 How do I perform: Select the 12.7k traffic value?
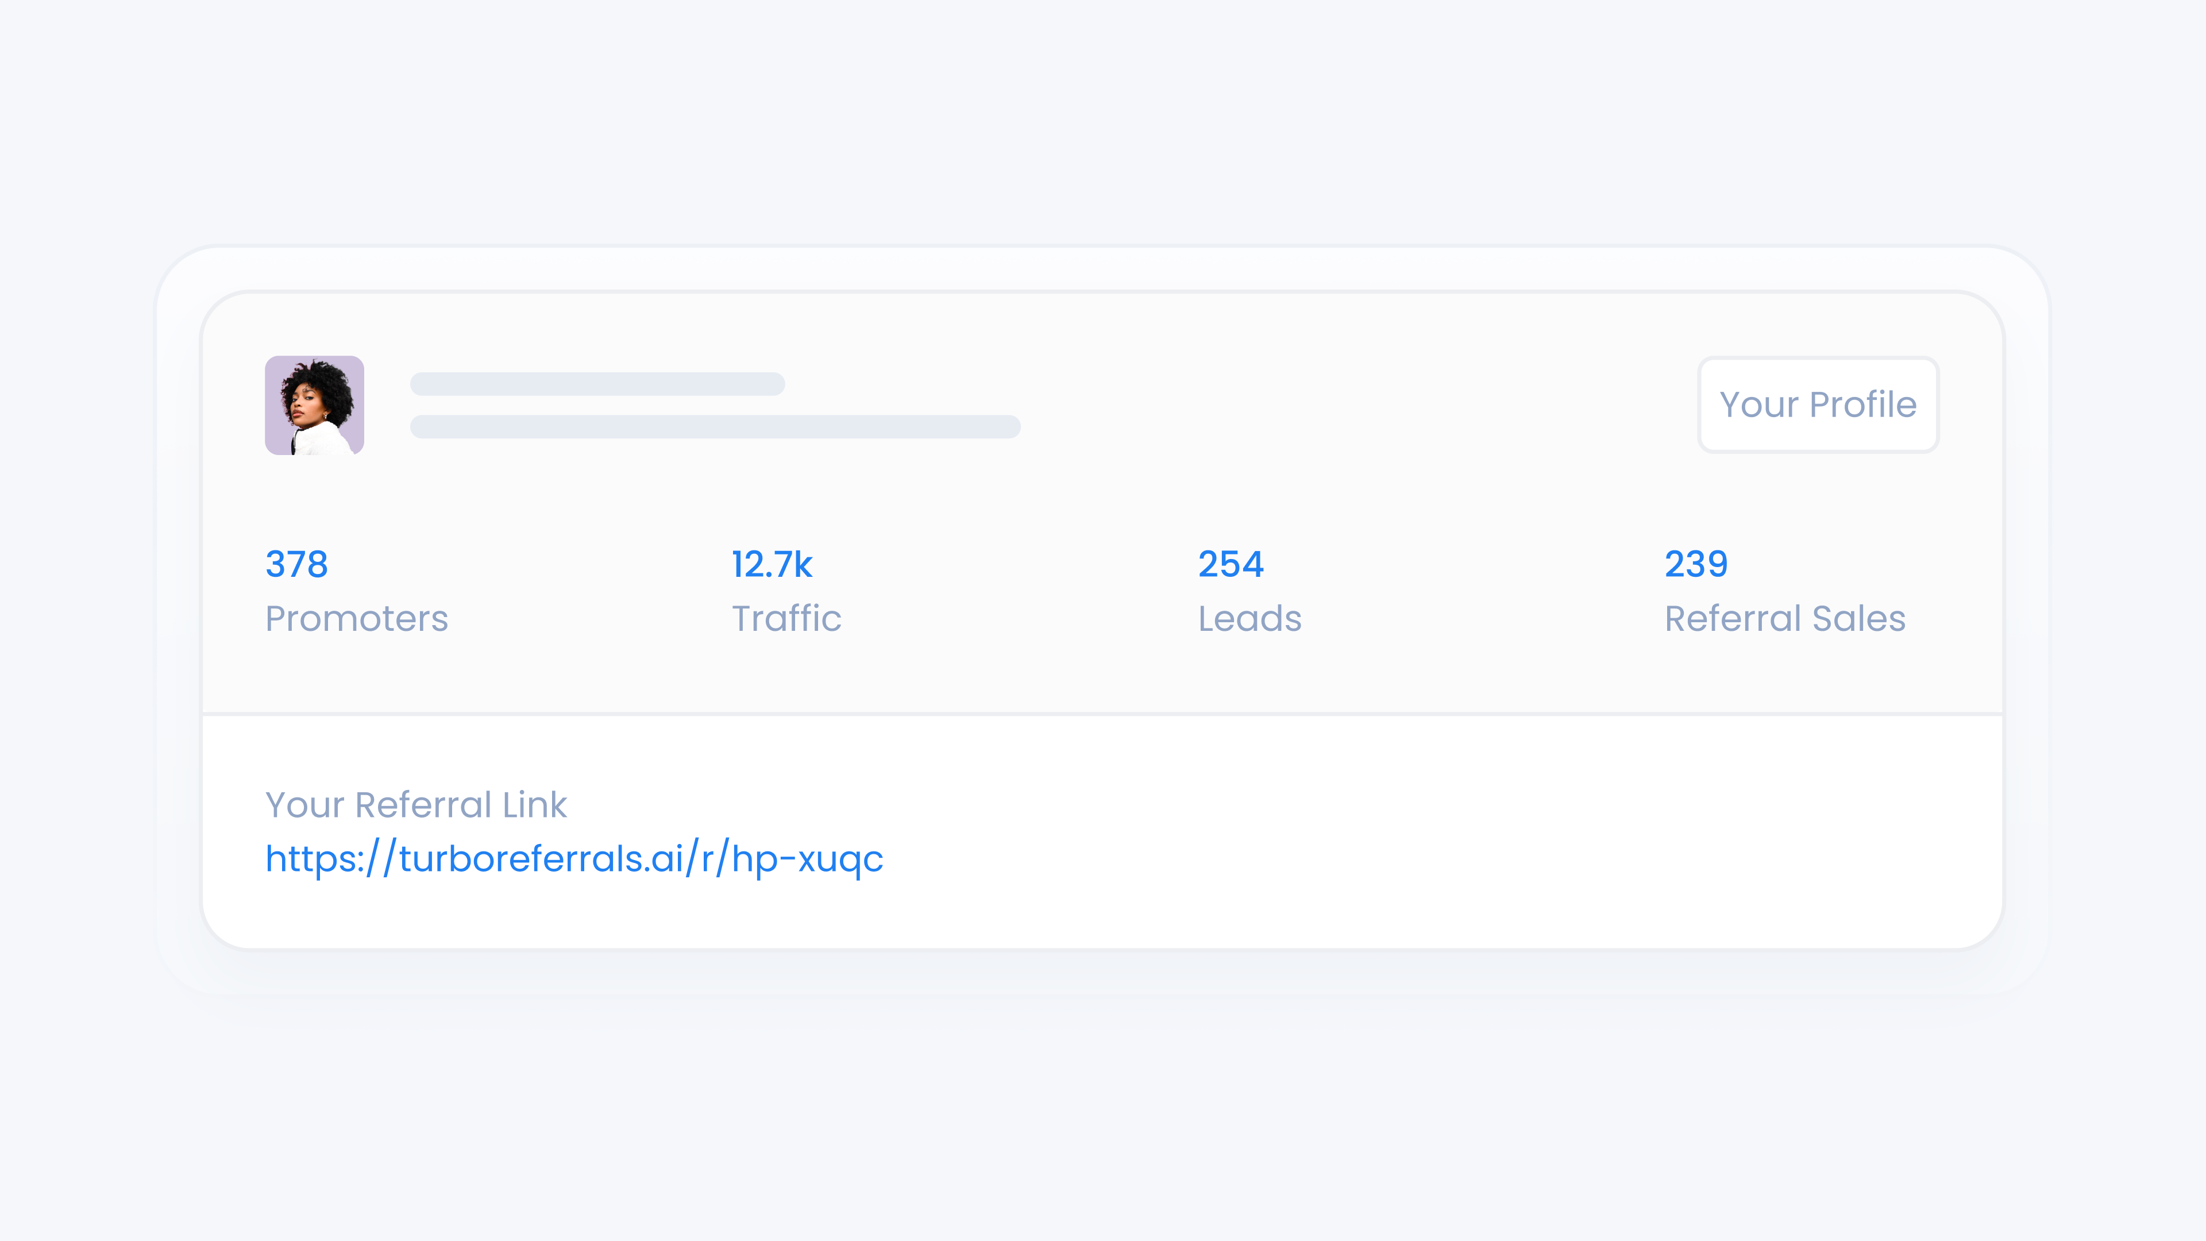[x=772, y=564]
